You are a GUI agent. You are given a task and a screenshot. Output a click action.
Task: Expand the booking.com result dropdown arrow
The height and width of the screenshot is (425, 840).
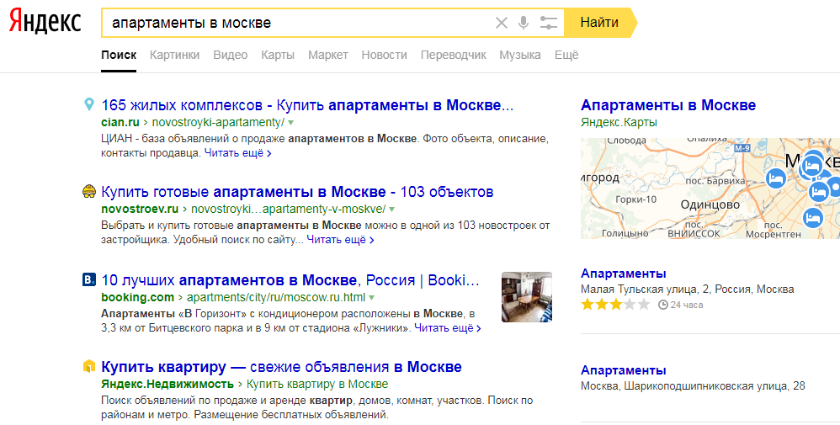[372, 297]
